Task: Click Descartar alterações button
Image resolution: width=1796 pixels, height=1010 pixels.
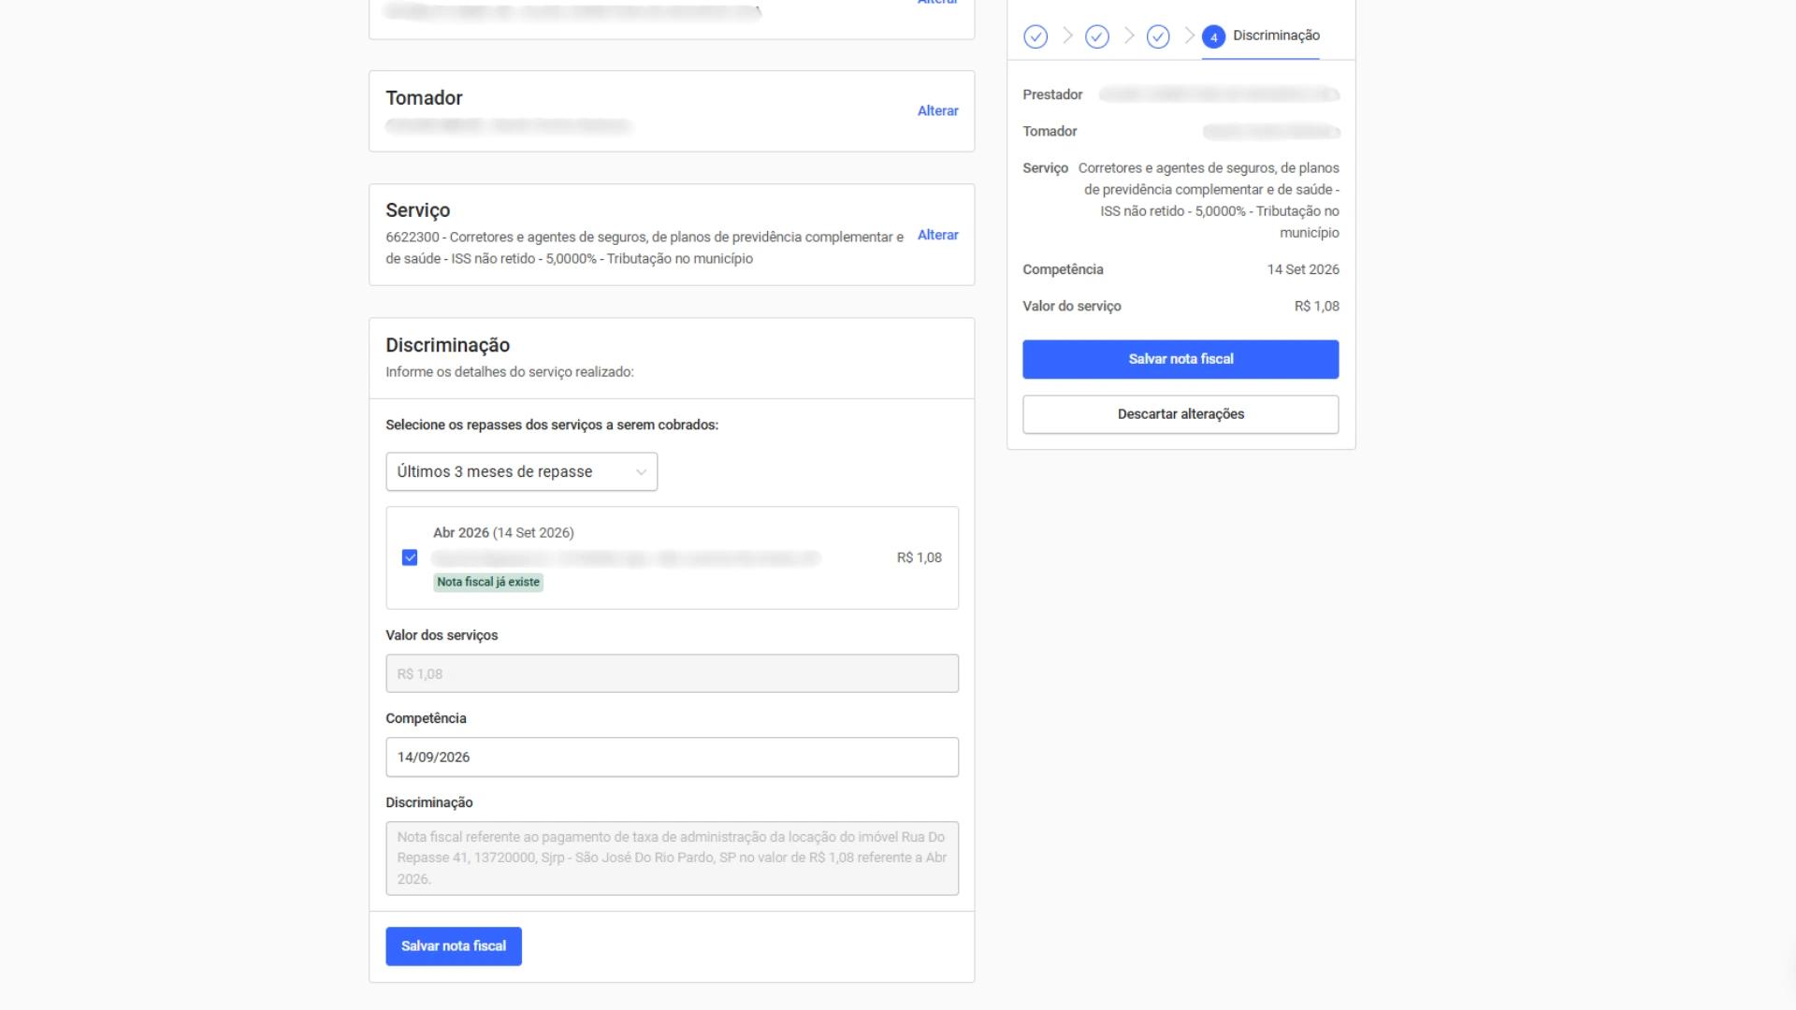Action: point(1180,414)
